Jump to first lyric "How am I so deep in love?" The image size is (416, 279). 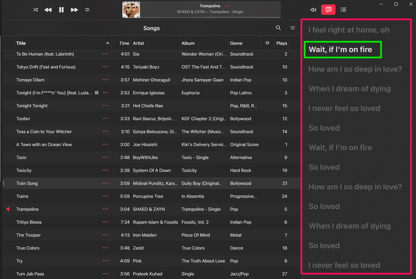tap(355, 69)
